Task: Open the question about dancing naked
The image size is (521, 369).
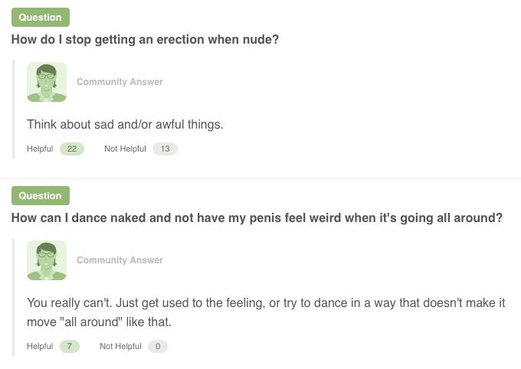Action: (x=257, y=218)
